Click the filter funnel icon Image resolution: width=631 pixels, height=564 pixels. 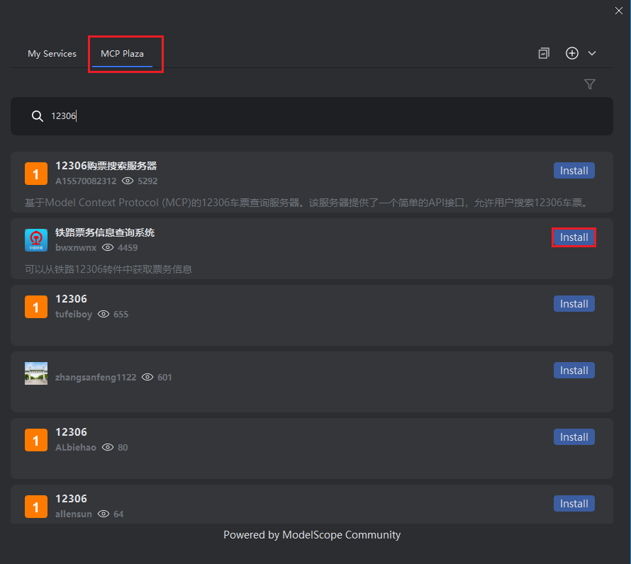tap(589, 84)
